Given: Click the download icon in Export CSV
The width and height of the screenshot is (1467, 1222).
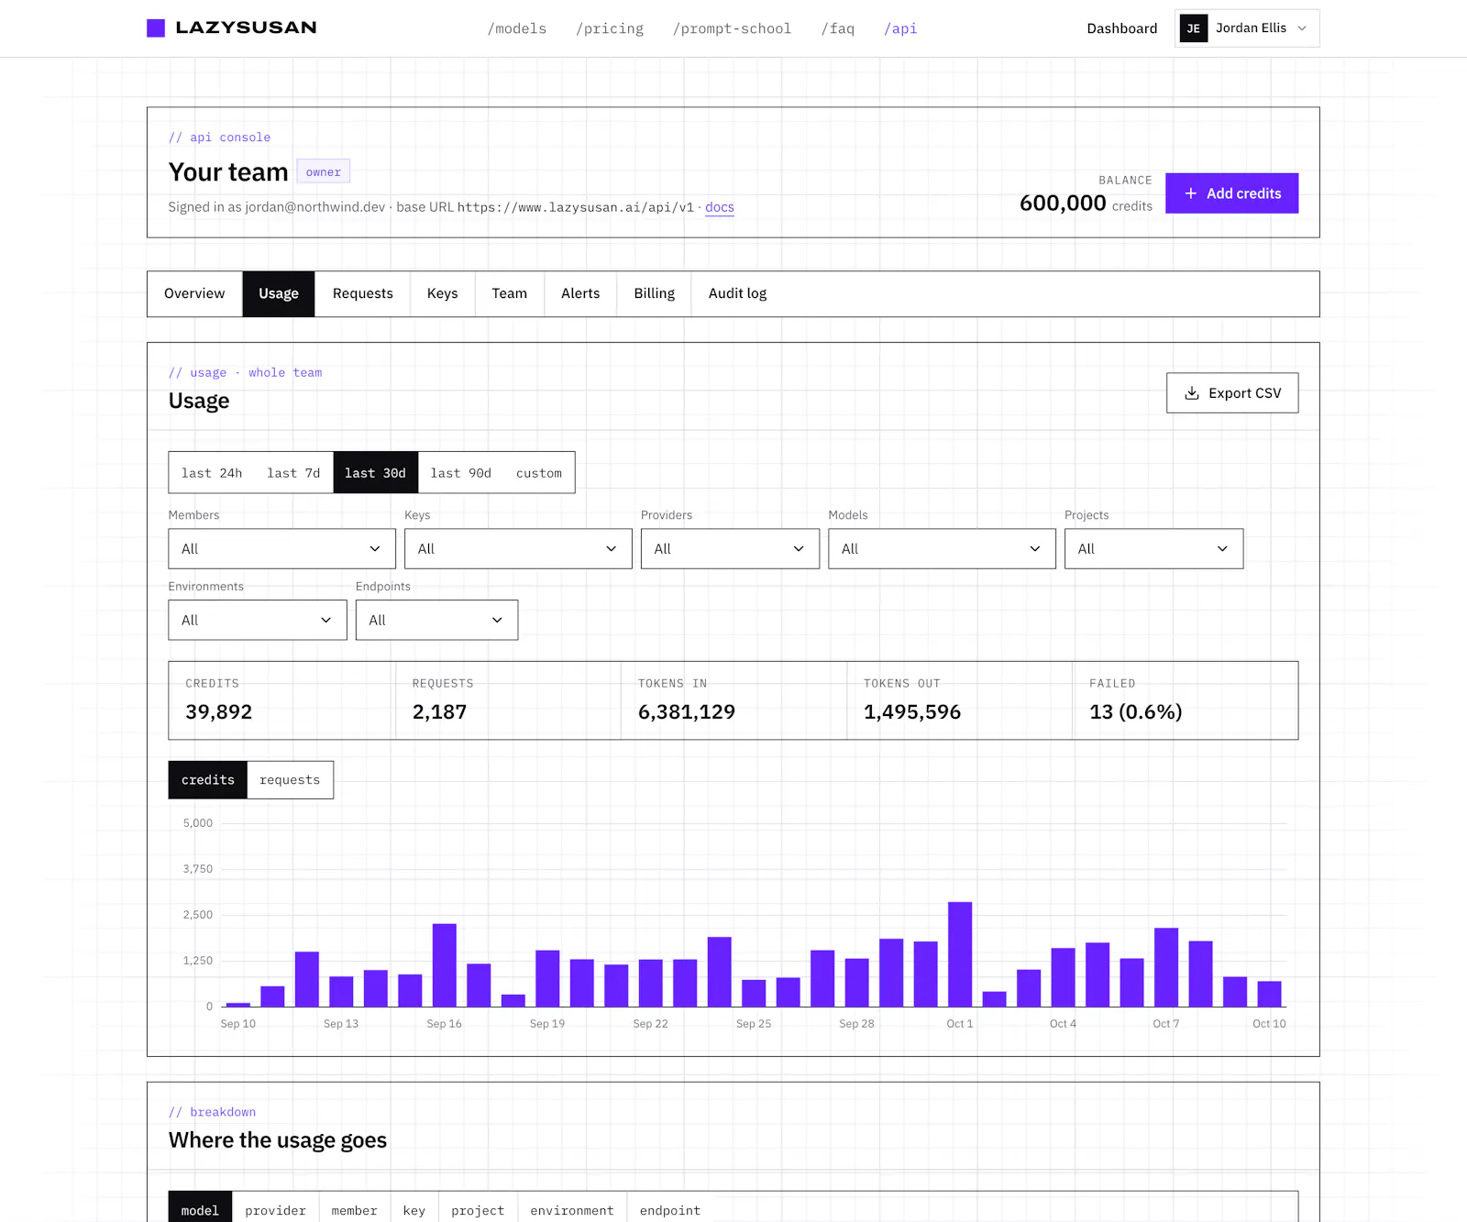Looking at the screenshot, I should click(x=1192, y=393).
